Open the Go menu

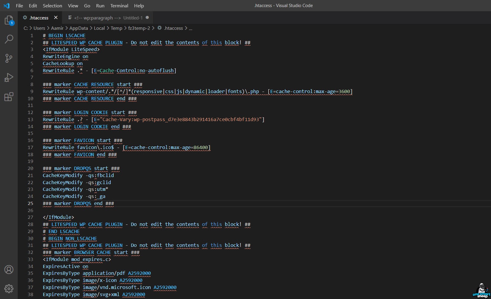tap(87, 6)
